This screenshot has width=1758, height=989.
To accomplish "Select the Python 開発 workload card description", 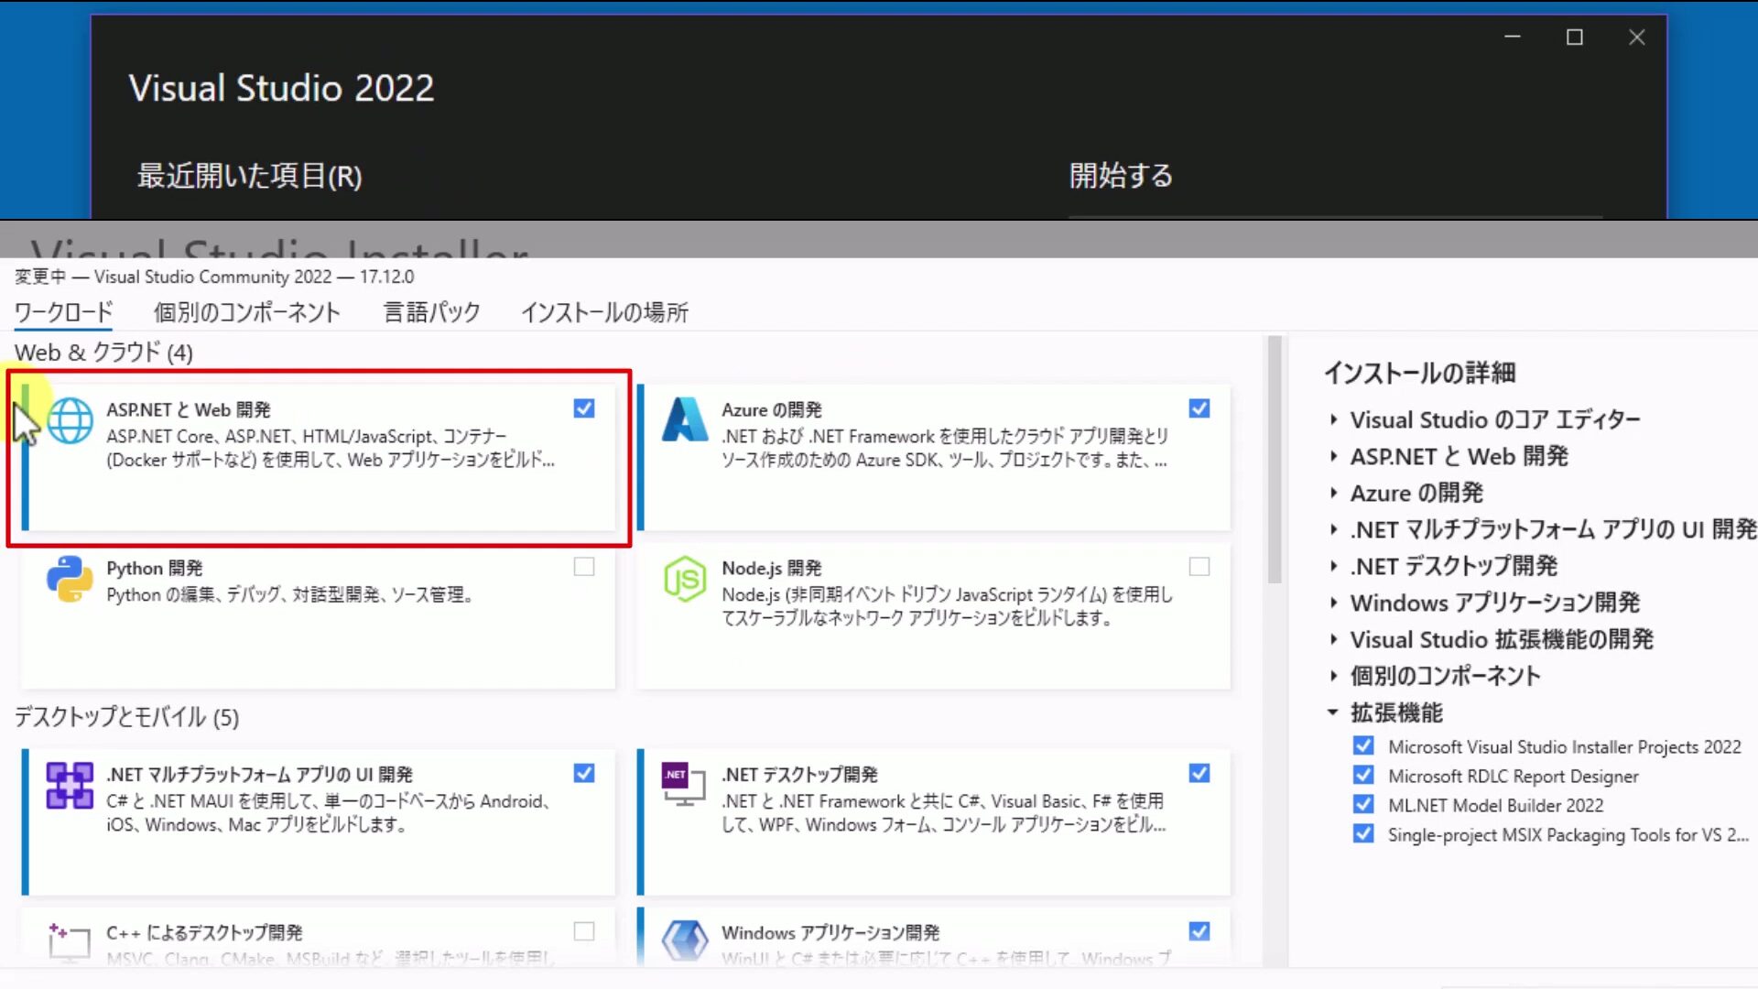I will (289, 595).
